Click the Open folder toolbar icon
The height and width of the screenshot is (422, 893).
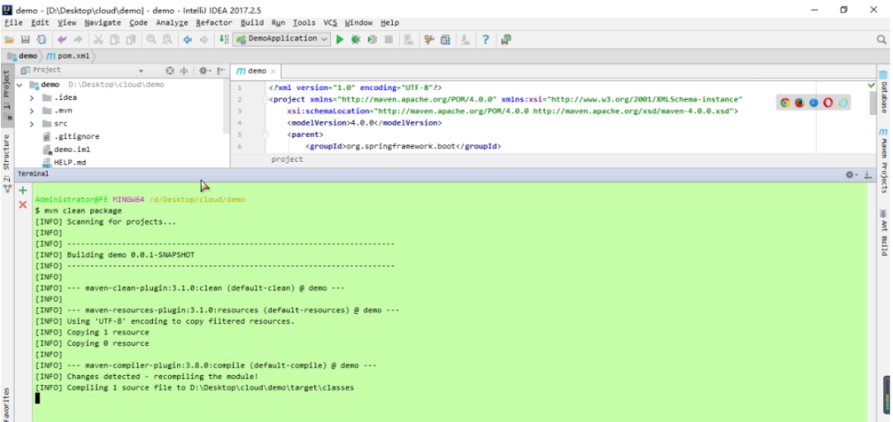point(9,40)
